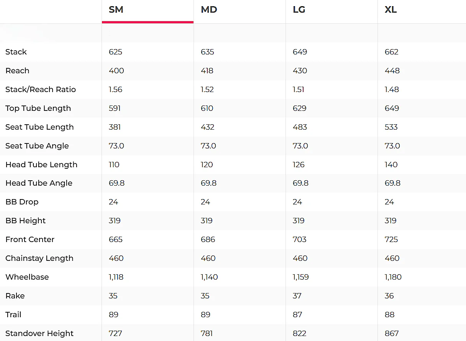Select the SM size column tab
Viewport: 466px width, 341px height.
pos(148,11)
